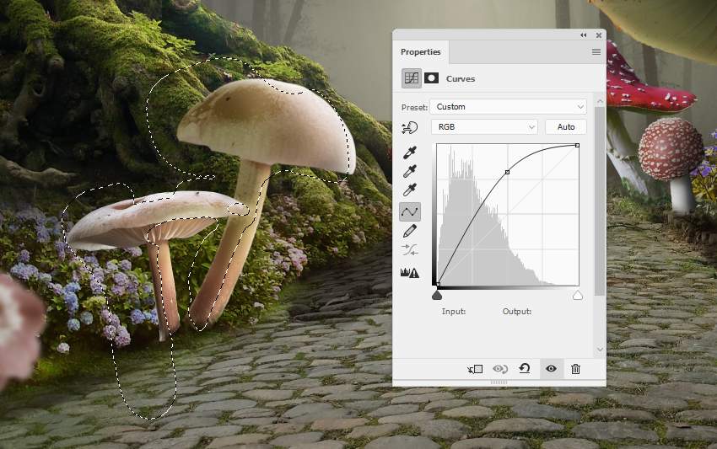Image resolution: width=717 pixels, height=449 pixels.
Task: Click the Output value label
Action: [517, 312]
